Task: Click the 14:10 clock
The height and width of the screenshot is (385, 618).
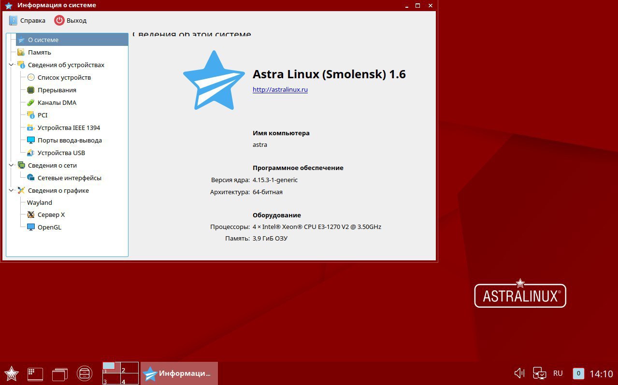Action: (x=602, y=374)
